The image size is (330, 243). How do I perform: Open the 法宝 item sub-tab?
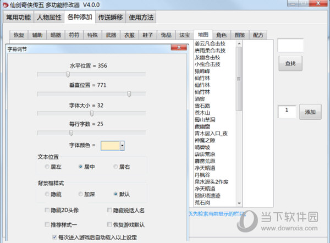click(x=185, y=35)
